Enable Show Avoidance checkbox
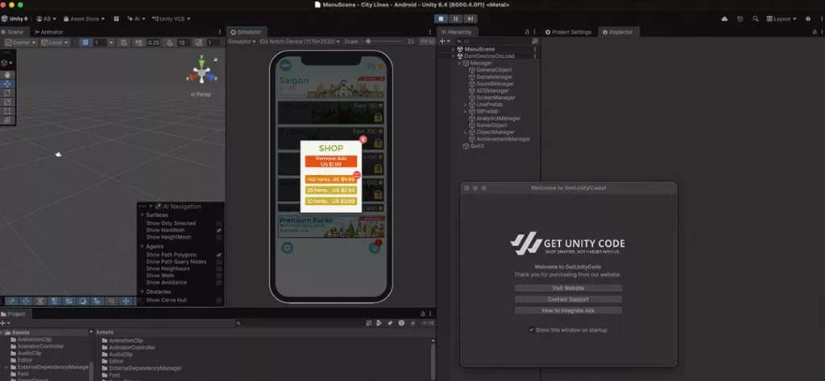The image size is (825, 381). (x=219, y=282)
